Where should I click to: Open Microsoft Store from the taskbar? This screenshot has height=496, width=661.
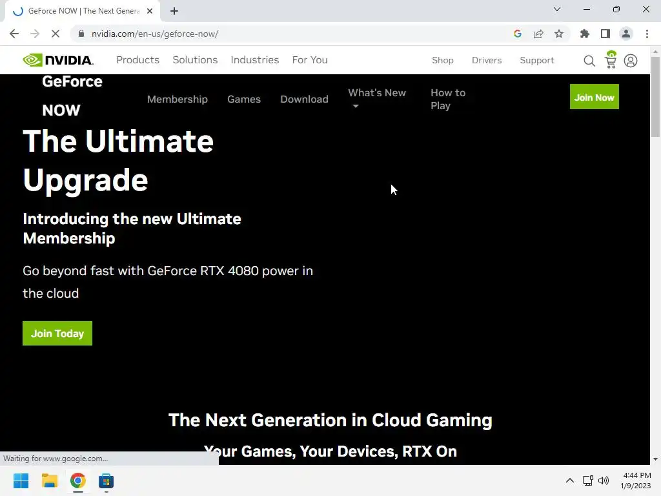[x=106, y=480]
